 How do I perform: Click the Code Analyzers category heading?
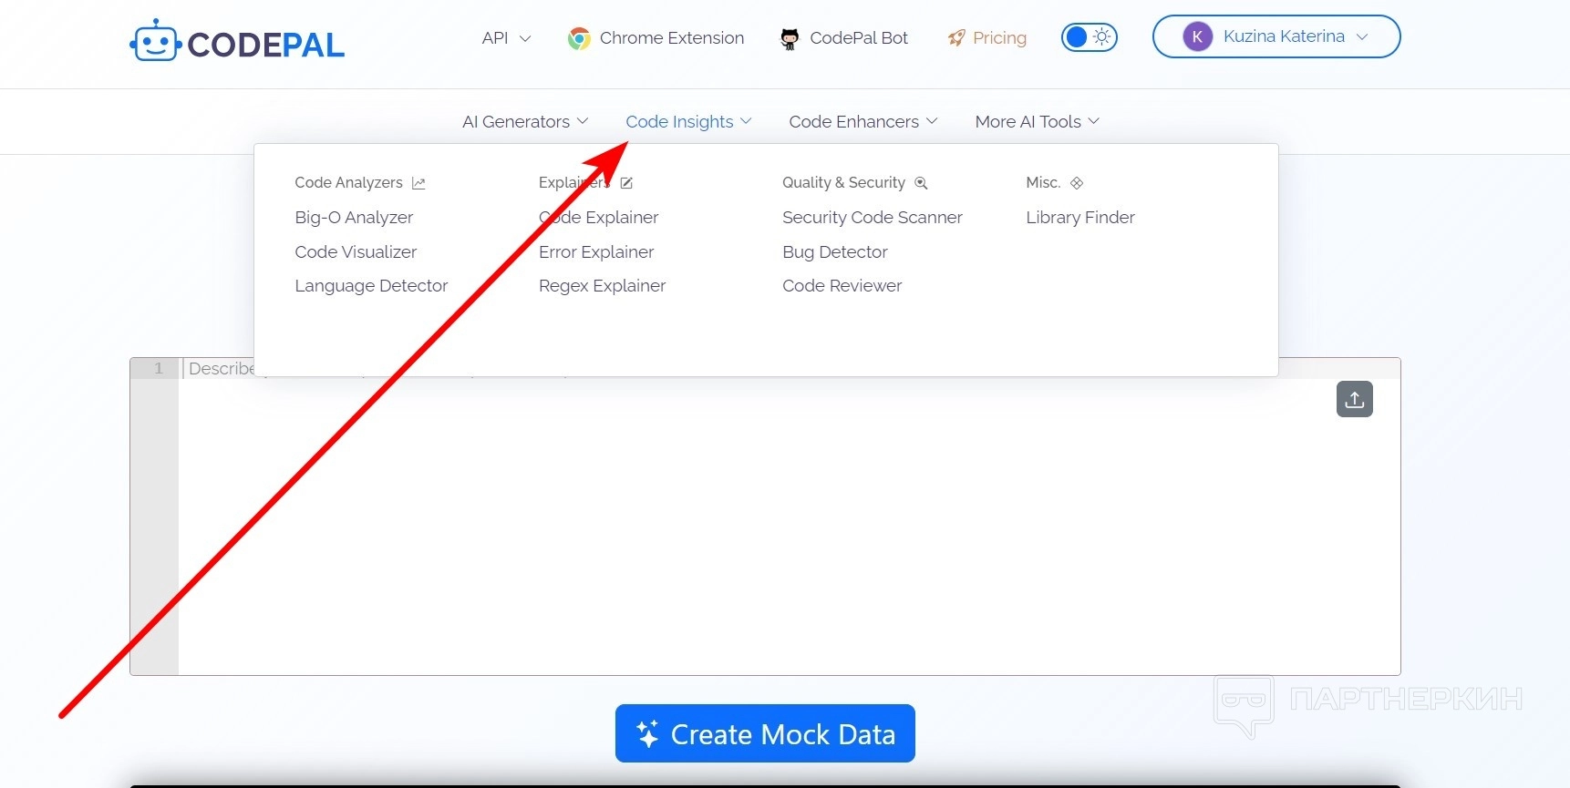348,183
